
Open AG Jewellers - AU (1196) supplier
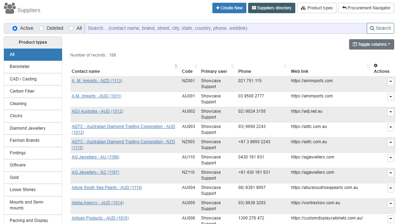pyautogui.click(x=95, y=157)
